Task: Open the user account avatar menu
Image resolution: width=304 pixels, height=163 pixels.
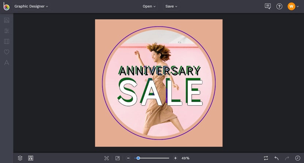Action: coord(293,7)
